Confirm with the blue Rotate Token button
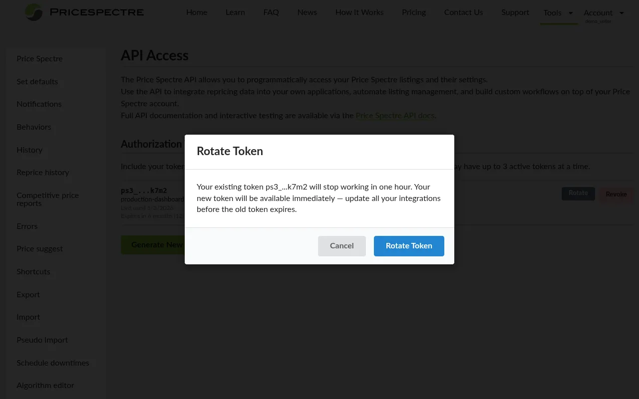This screenshot has width=639, height=399. (x=409, y=246)
